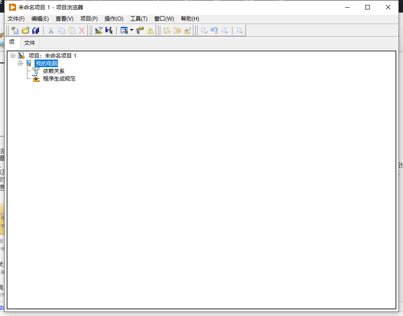Click the Cut scissors icon
403x316 pixels.
(x=51, y=30)
